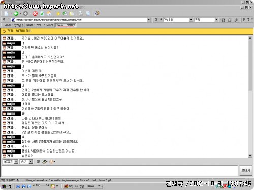Click the chat vertical scrollbar thumb
254x190 pixels.
(x=250, y=65)
